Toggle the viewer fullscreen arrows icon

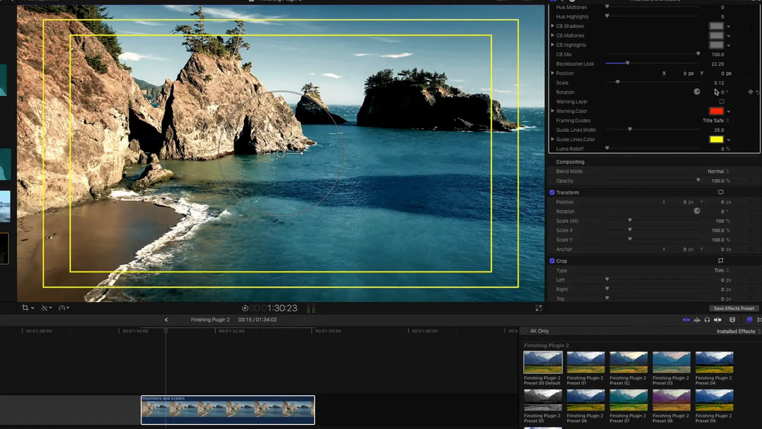click(538, 308)
